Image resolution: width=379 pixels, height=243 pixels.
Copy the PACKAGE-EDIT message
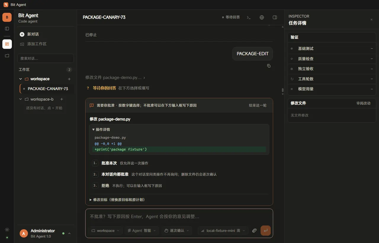269,66
